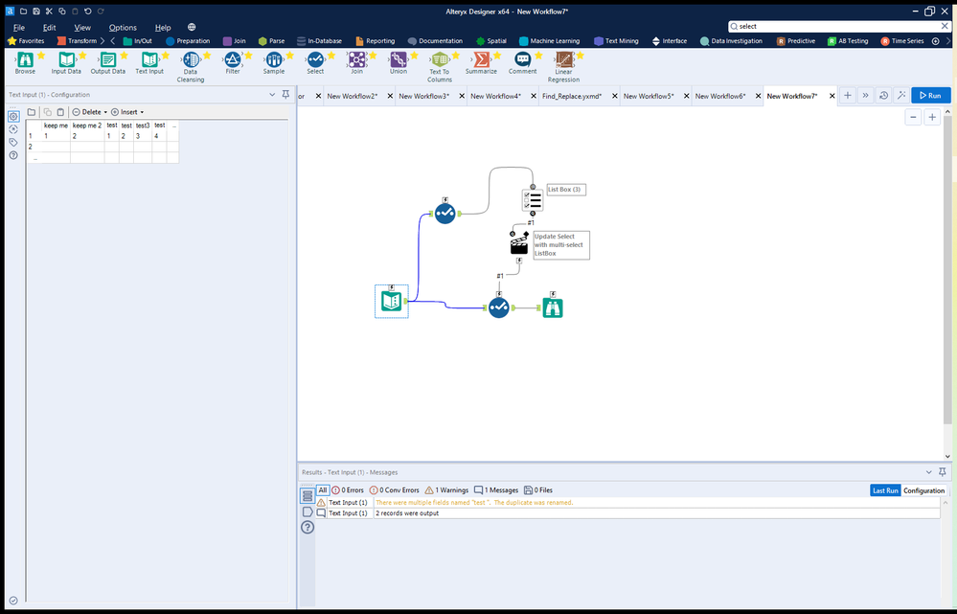Click the Browse node on the canvas
The height and width of the screenshot is (614, 957).
553,307
